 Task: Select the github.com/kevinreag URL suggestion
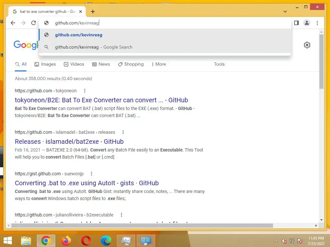[165, 35]
